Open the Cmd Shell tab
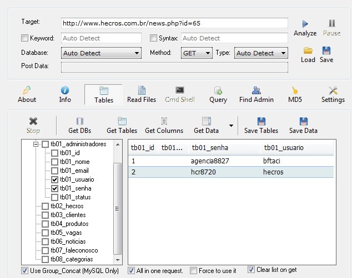Image resolution: width=352 pixels, height=278 pixels. coord(179,95)
